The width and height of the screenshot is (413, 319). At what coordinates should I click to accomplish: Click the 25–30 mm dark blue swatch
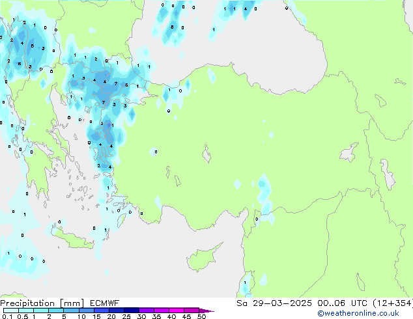pos(132,311)
